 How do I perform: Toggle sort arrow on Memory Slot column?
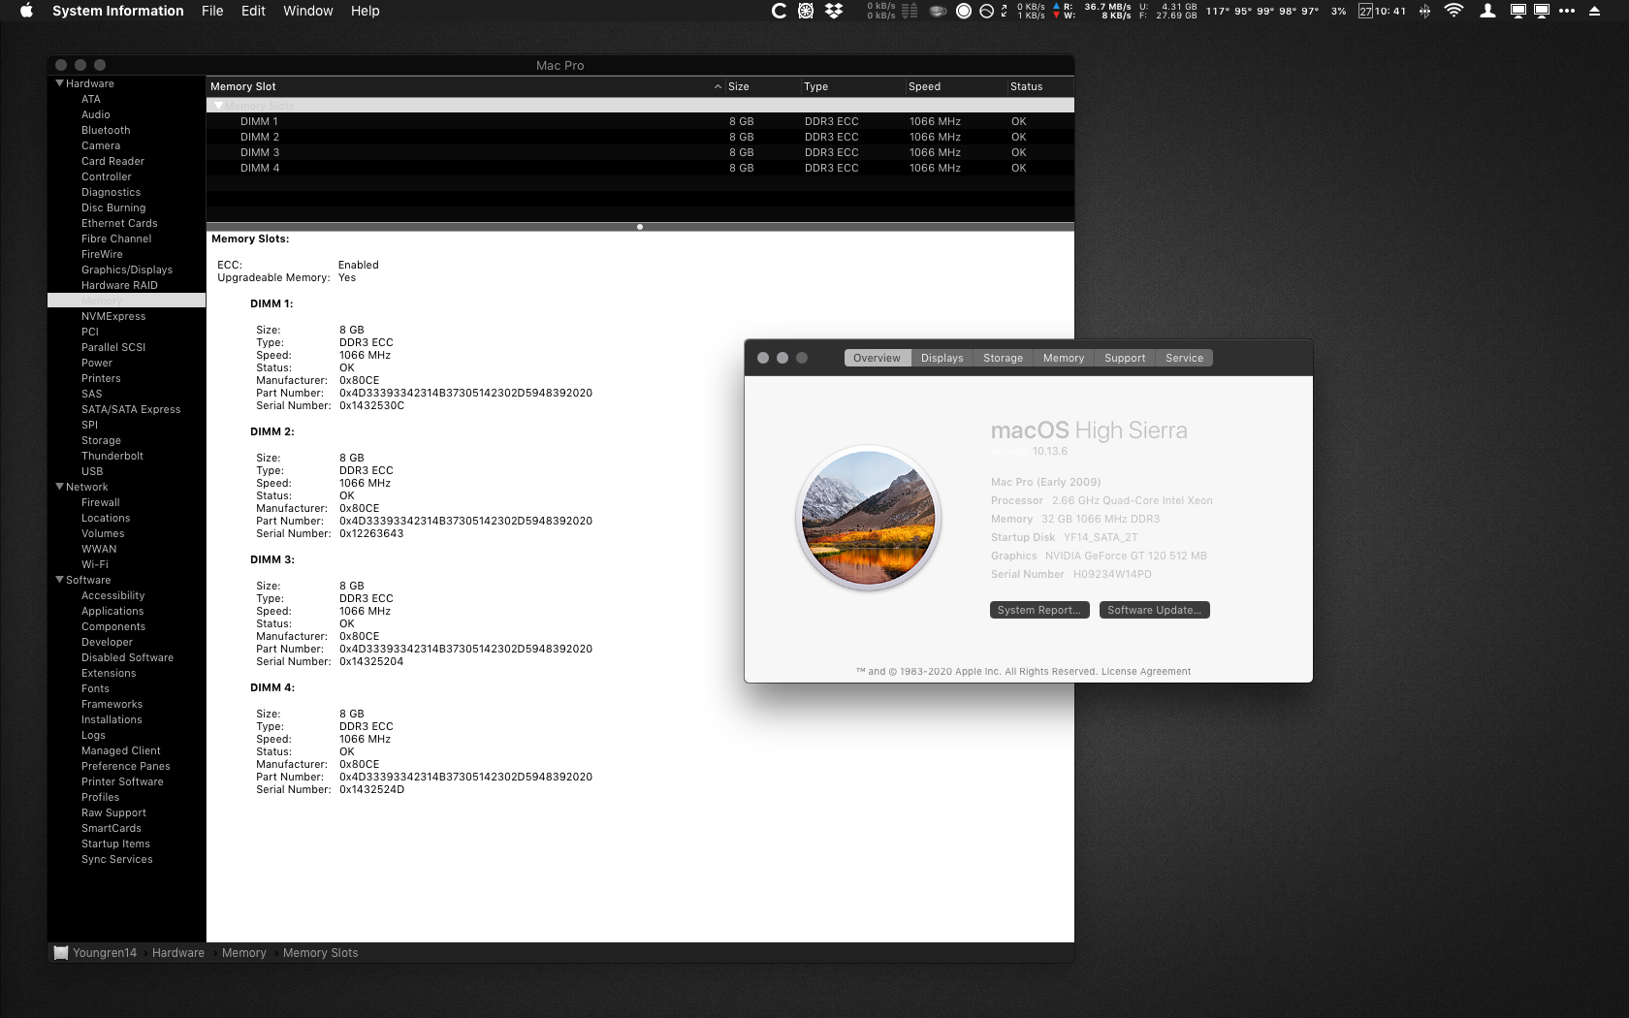click(x=718, y=86)
